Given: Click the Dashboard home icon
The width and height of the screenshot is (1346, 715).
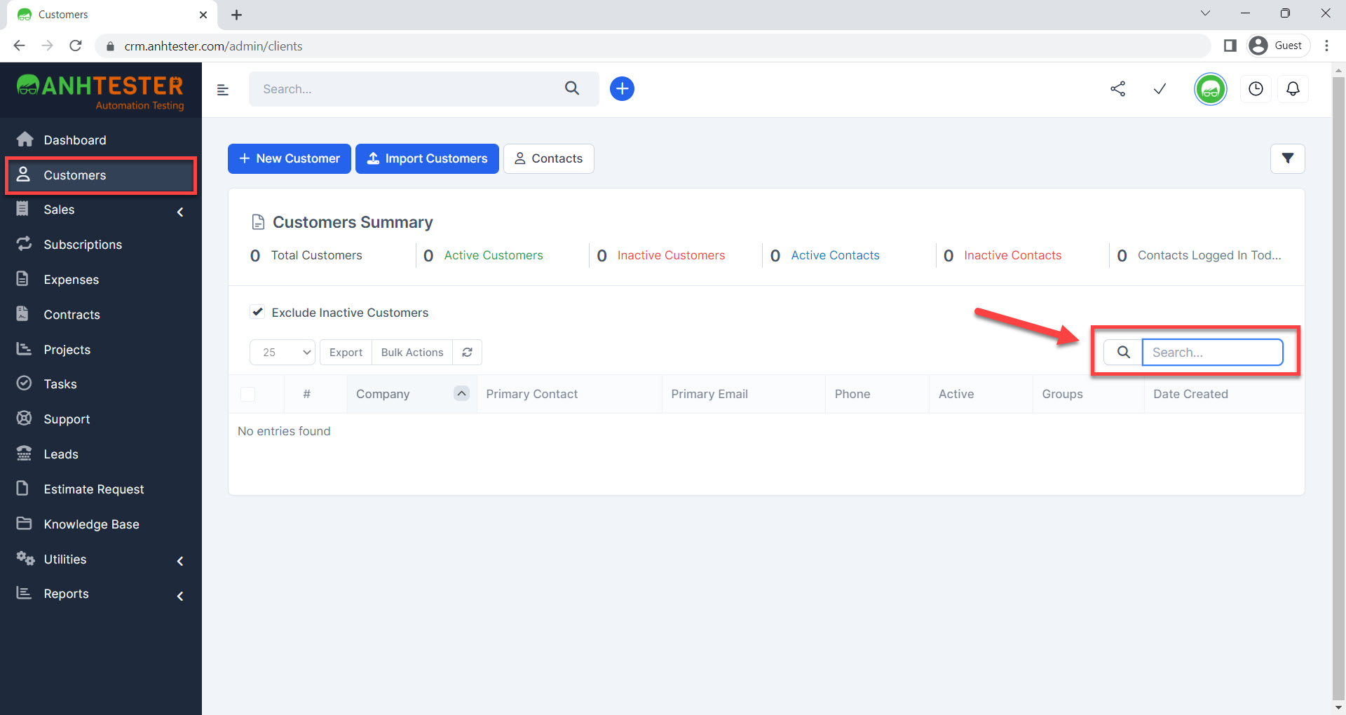Looking at the screenshot, I should [x=25, y=139].
